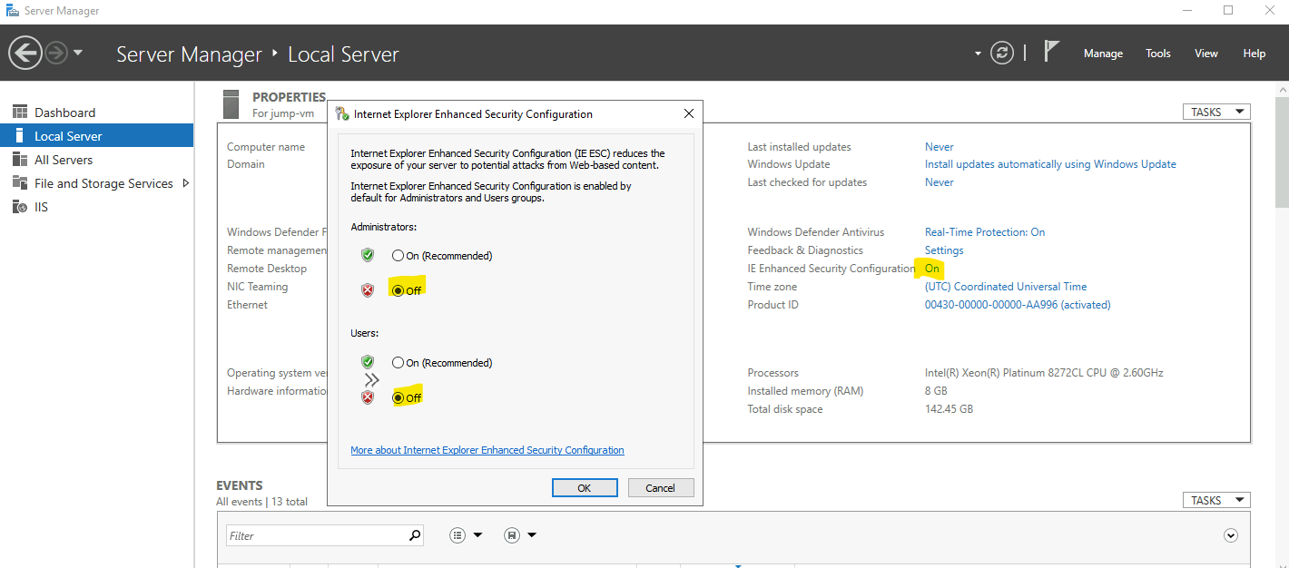Image resolution: width=1289 pixels, height=568 pixels.
Task: Open More about Internet Explorer Enhanced Security link
Action: pos(487,450)
